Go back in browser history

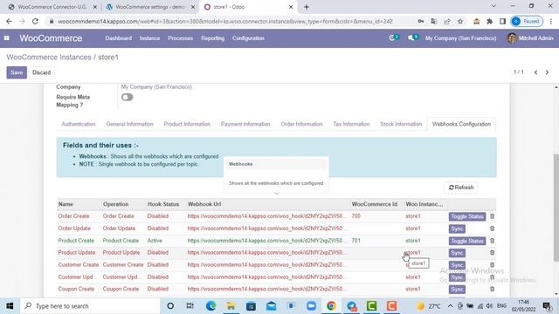9,21
